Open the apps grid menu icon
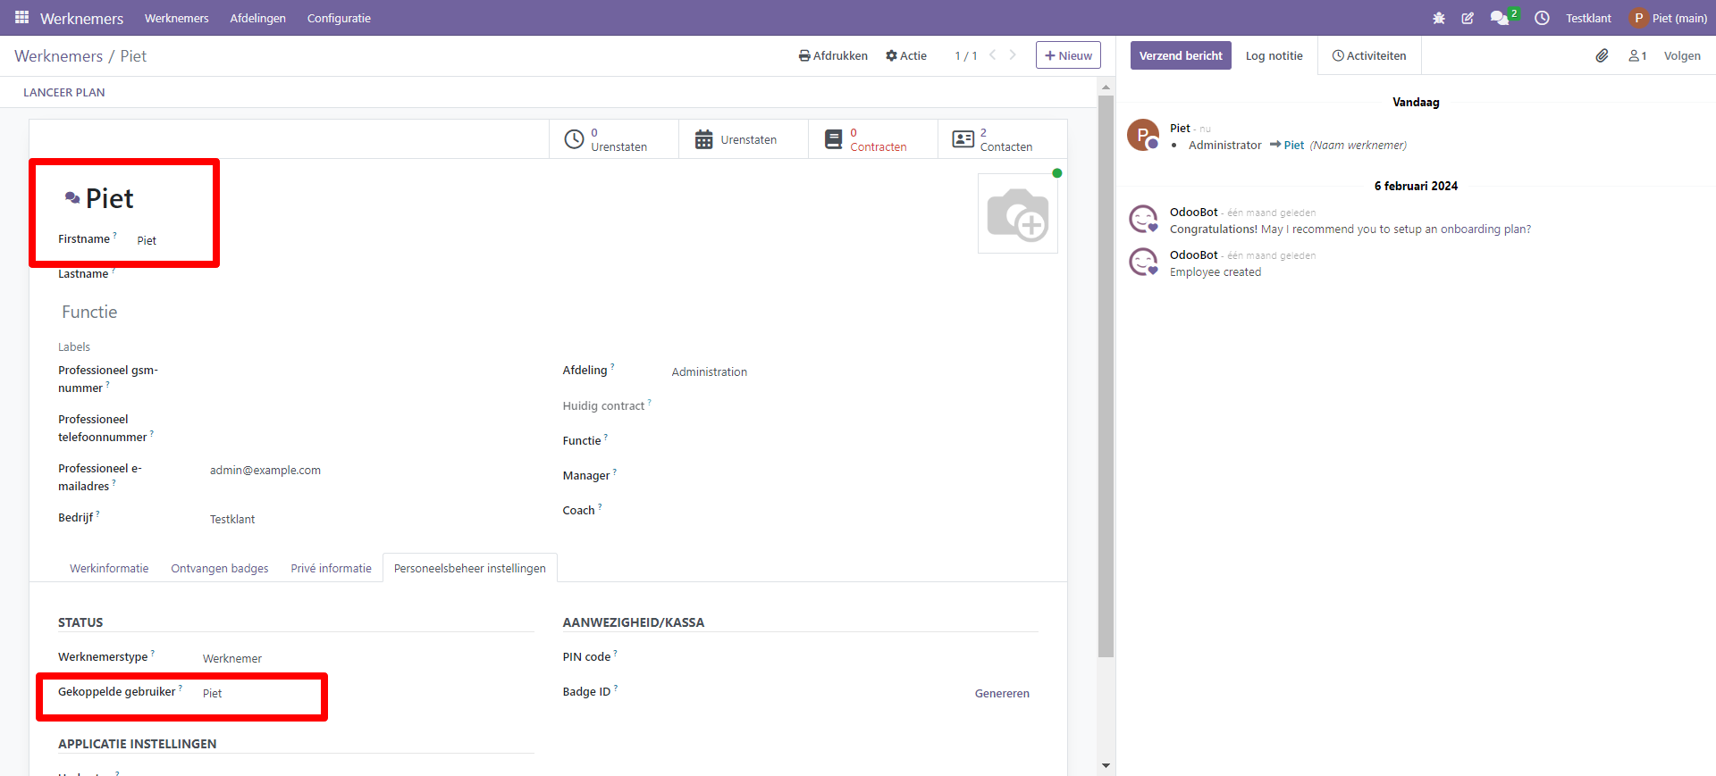 tap(21, 18)
